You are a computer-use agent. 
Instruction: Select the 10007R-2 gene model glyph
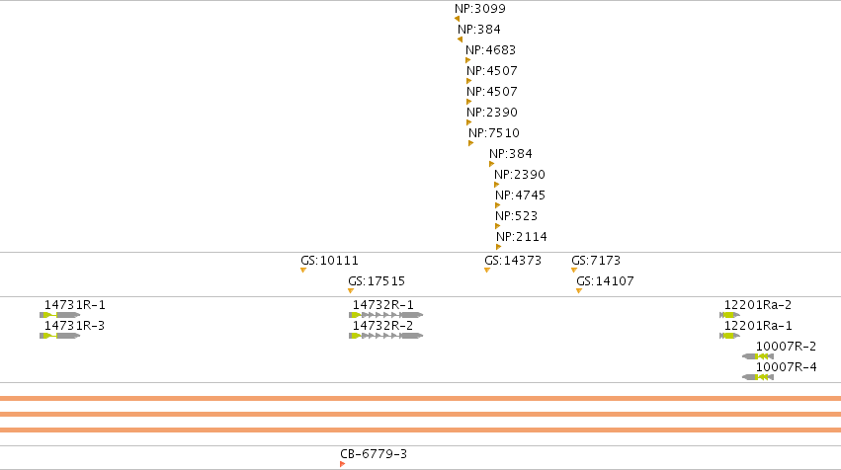(x=758, y=356)
